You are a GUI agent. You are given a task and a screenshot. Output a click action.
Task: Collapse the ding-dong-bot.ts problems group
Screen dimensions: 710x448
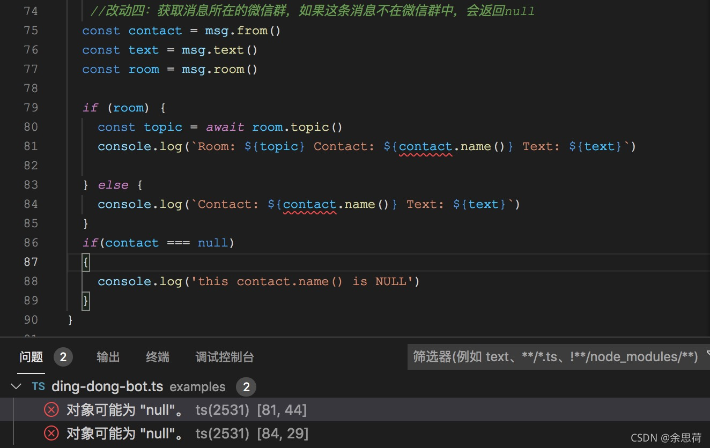point(16,386)
